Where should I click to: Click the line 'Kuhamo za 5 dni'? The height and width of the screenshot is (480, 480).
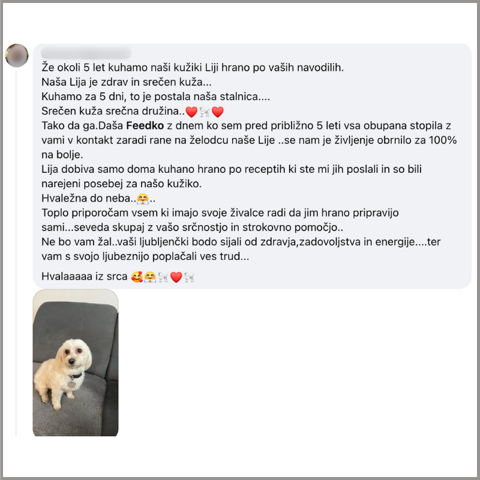155,97
